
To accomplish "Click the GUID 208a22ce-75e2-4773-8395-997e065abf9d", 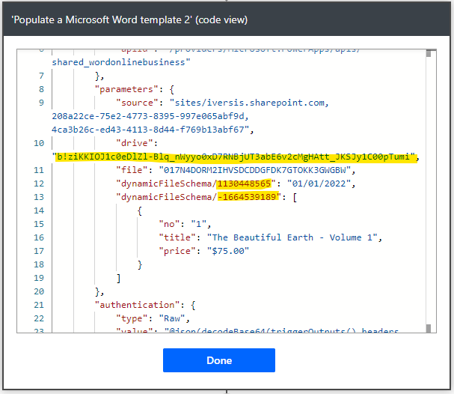I will 147,116.
